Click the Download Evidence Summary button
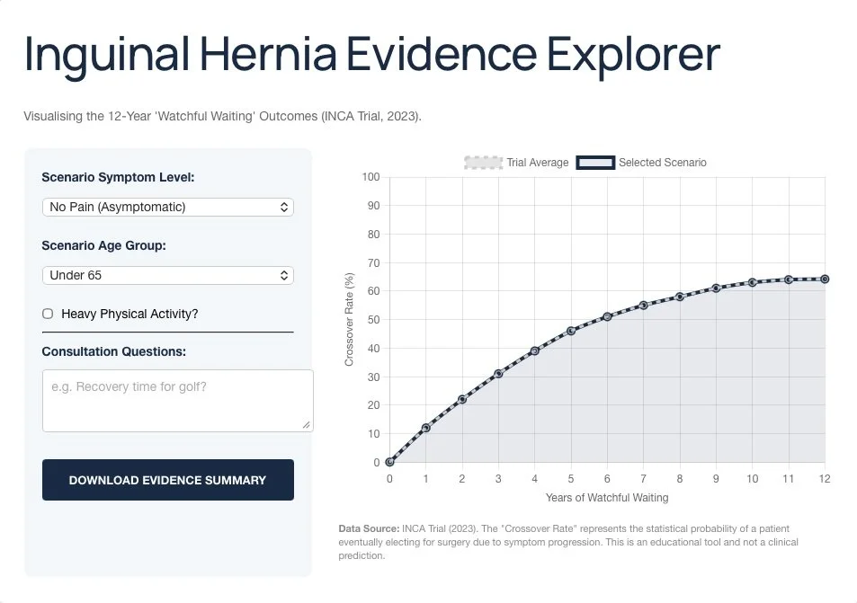Viewport: 857px width, 603px height. (x=167, y=480)
